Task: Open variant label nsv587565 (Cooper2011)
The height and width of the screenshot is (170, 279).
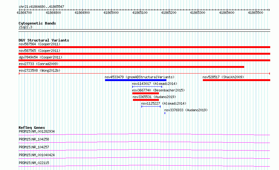Action: [x=39, y=51]
